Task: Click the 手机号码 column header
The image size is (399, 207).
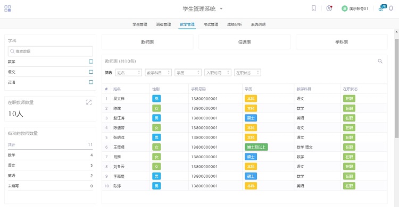Action: click(198, 89)
